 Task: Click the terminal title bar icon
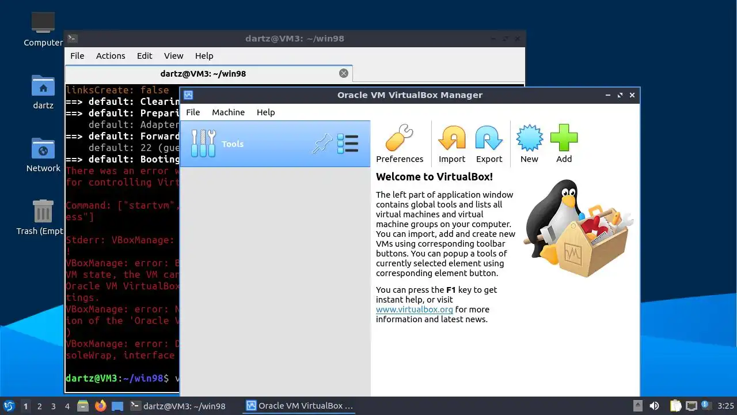72,39
